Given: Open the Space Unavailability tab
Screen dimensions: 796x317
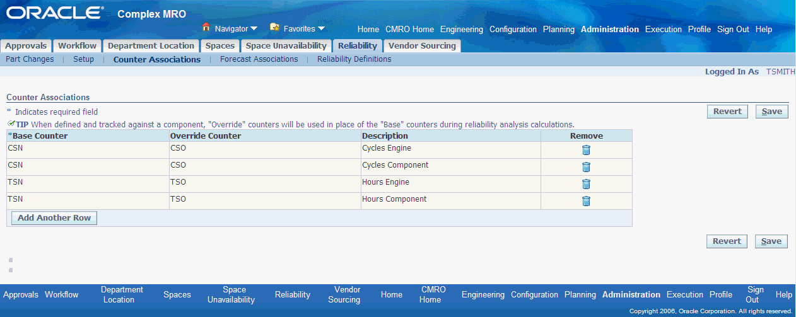Looking at the screenshot, I should coord(286,46).
